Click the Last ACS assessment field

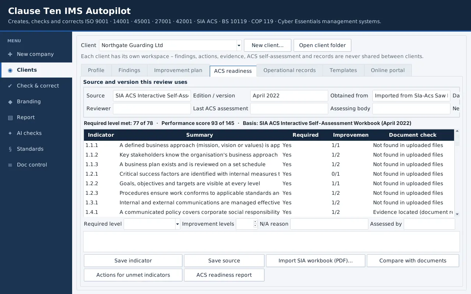[289, 108]
